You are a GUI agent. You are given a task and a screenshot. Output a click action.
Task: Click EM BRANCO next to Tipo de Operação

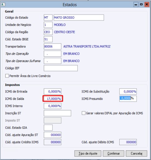tap(71, 54)
